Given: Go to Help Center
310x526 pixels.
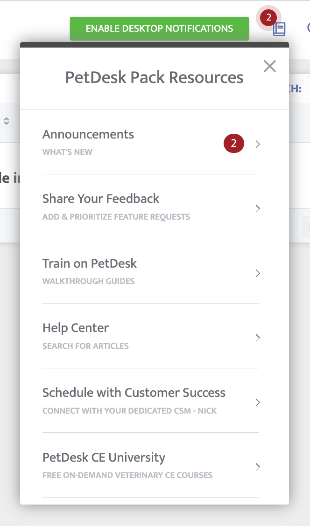Looking at the screenshot, I should click(x=76, y=328).
